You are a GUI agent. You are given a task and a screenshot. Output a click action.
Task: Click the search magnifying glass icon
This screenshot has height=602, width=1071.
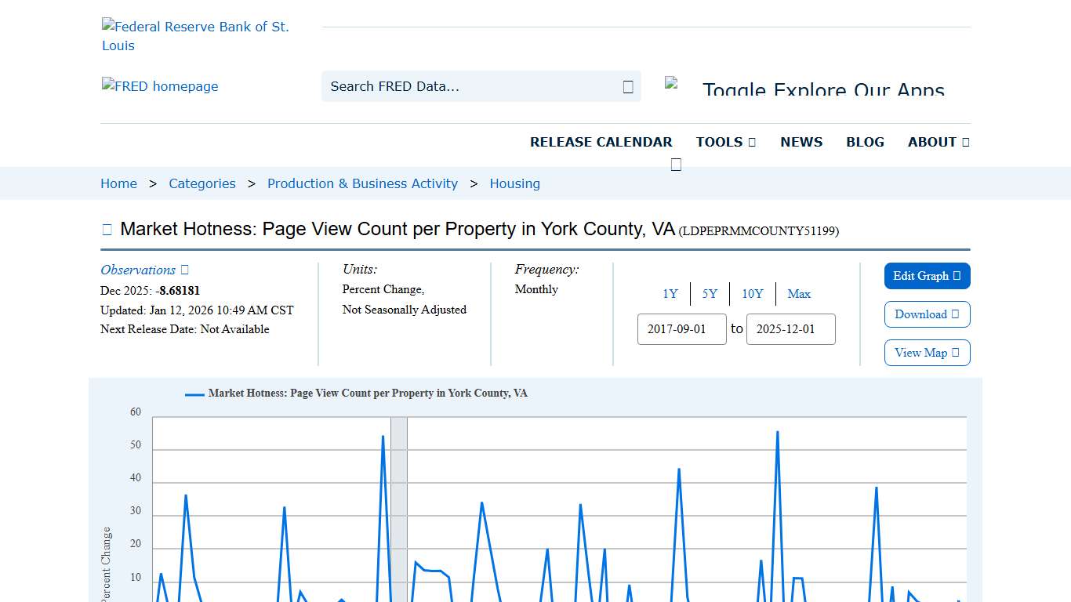627,86
